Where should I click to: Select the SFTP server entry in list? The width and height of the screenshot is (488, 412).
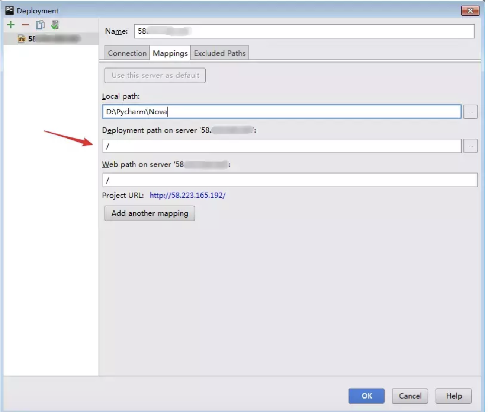[x=51, y=39]
